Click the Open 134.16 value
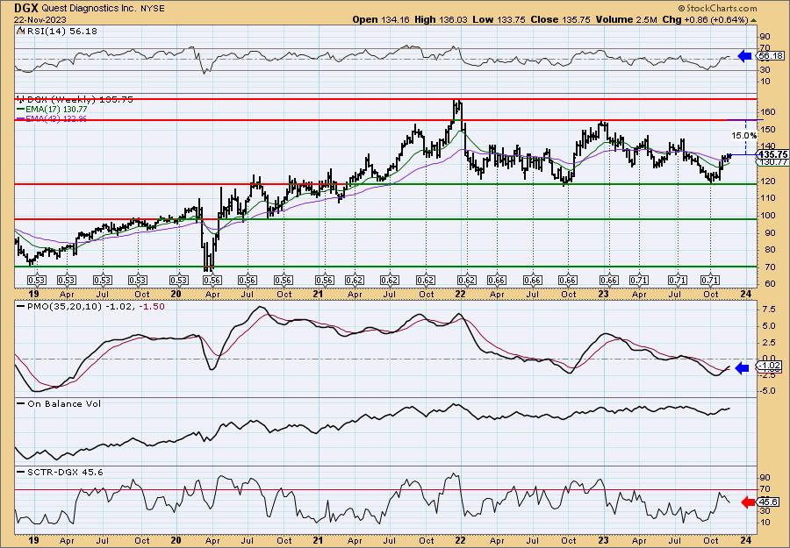Image resolution: width=790 pixels, height=548 pixels. 380,19
